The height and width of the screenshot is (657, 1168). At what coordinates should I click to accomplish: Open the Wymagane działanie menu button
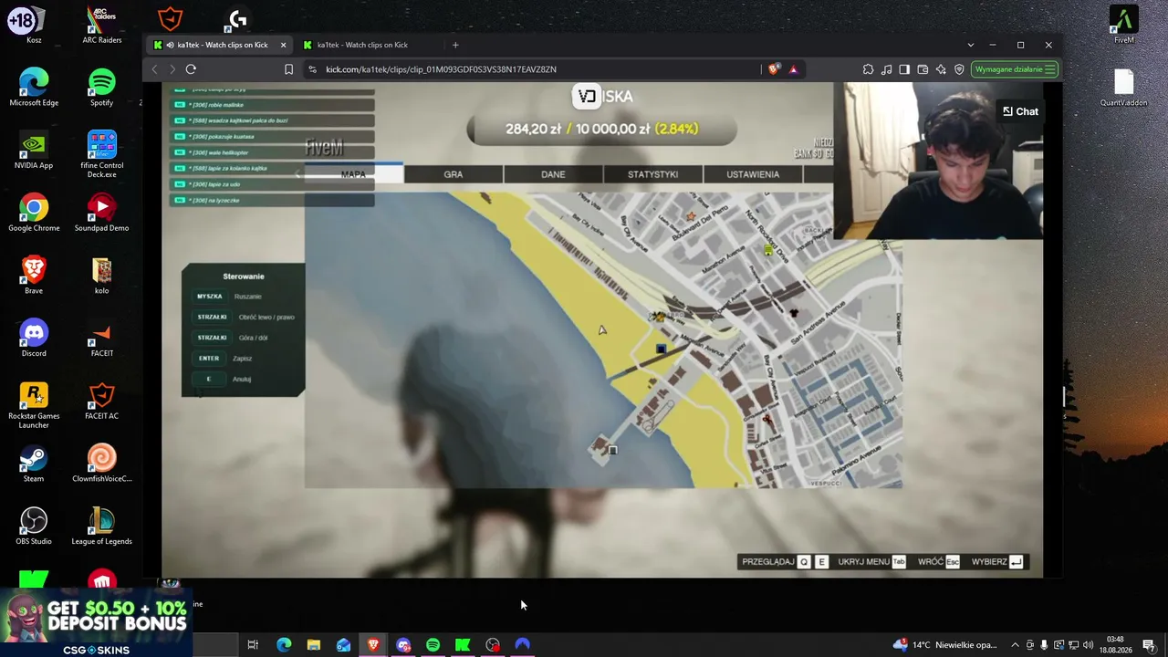(1015, 69)
